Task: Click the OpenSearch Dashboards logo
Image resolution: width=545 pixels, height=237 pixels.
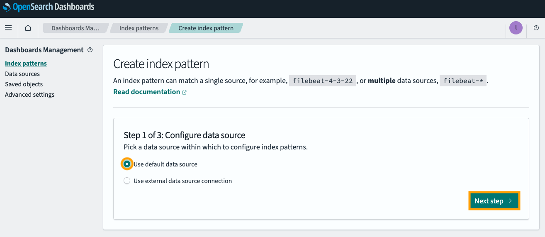Action: (49, 7)
